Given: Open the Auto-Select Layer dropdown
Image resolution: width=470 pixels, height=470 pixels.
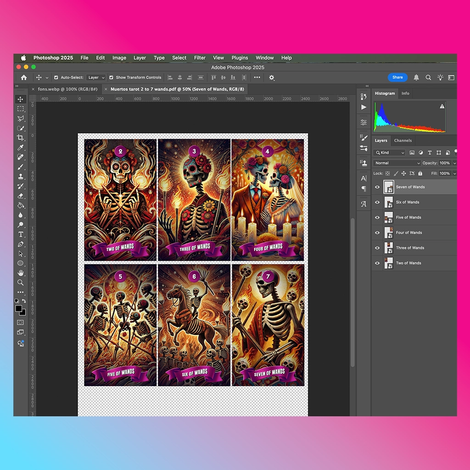Looking at the screenshot, I should click(96, 77).
